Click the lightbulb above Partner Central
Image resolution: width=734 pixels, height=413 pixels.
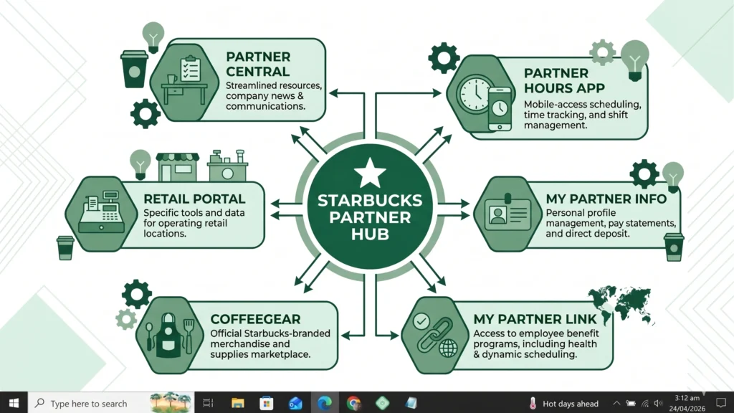pyautogui.click(x=153, y=37)
